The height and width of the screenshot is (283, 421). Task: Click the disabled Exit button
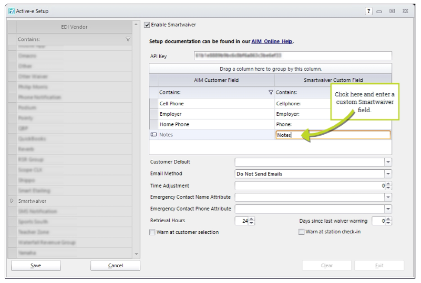[379, 265]
